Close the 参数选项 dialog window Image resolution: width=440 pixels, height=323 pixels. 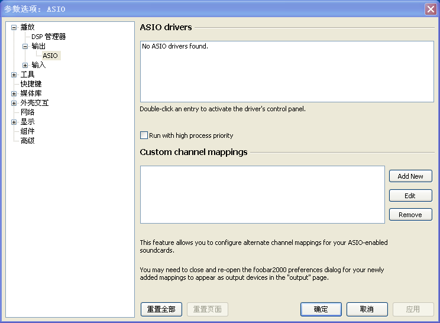point(430,9)
